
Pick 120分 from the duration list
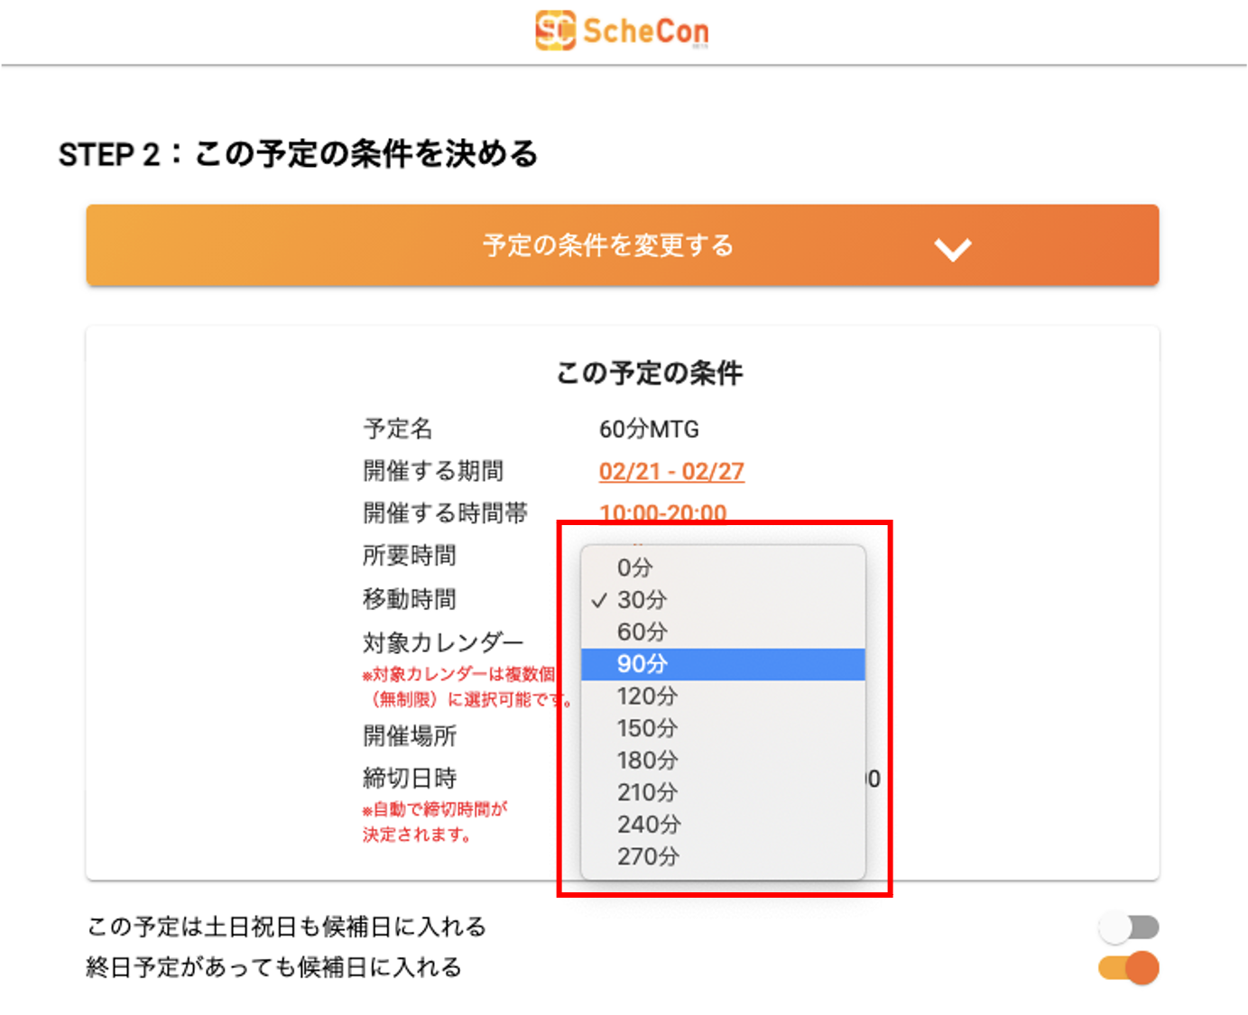pos(647,697)
